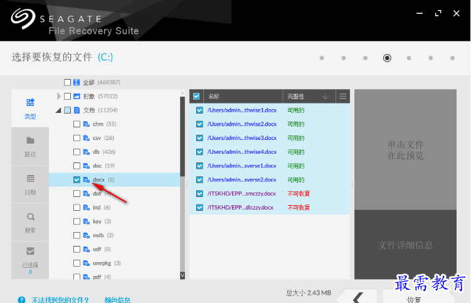
Task: Uncheck the docx (8) checkbox
Action: pos(77,179)
